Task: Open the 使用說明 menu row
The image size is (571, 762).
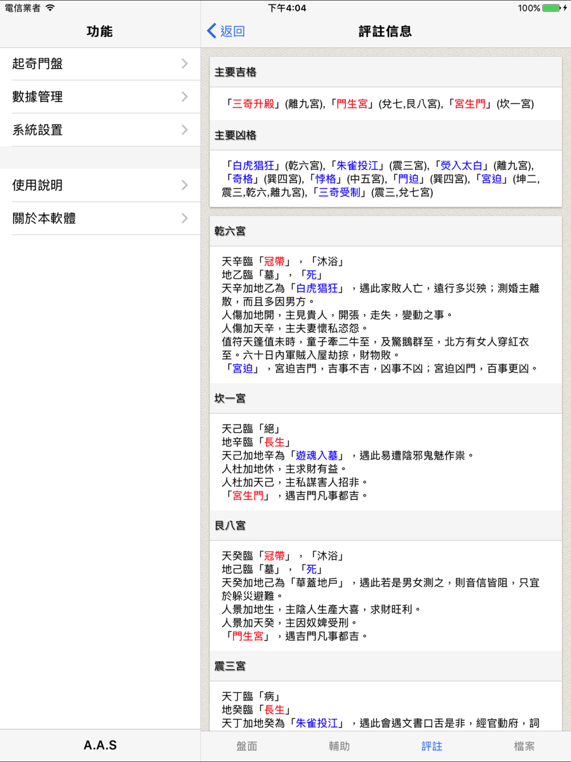Action: (x=100, y=186)
